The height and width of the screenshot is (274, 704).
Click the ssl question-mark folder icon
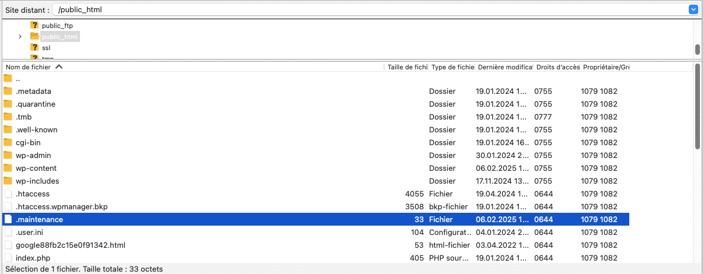[34, 47]
